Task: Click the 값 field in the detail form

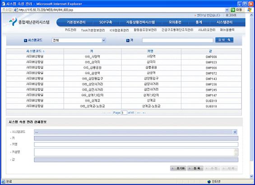Action: pos(136,160)
